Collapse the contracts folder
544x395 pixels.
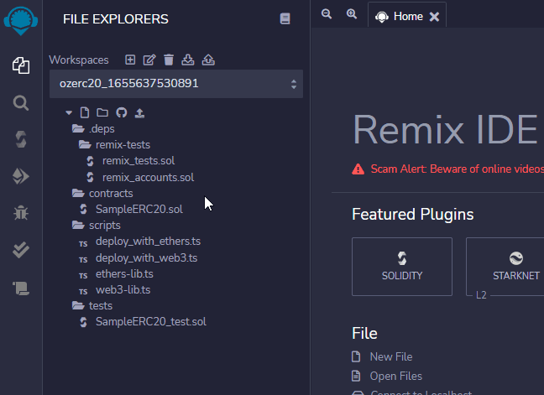click(102, 194)
